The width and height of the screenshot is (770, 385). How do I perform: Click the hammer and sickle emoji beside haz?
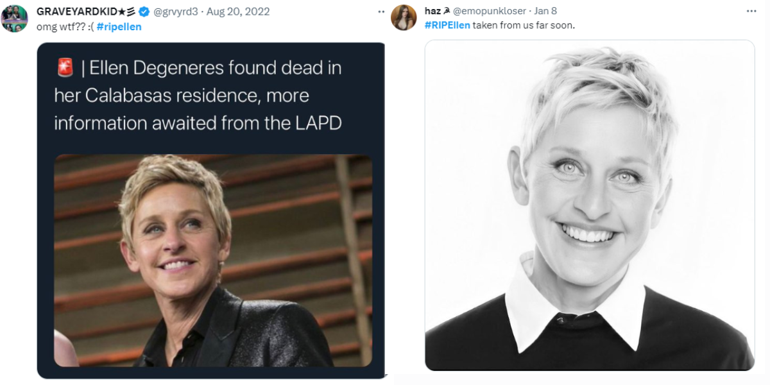pos(446,12)
